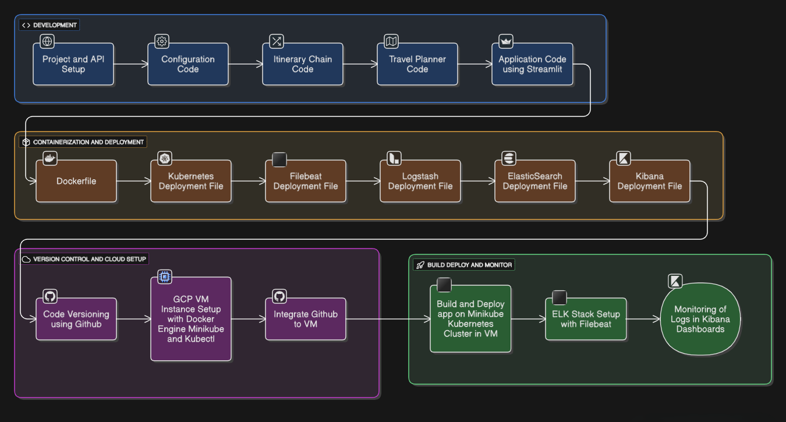Select the CONTAINERIZATION AND DEPLOYMENT header label

(89, 141)
